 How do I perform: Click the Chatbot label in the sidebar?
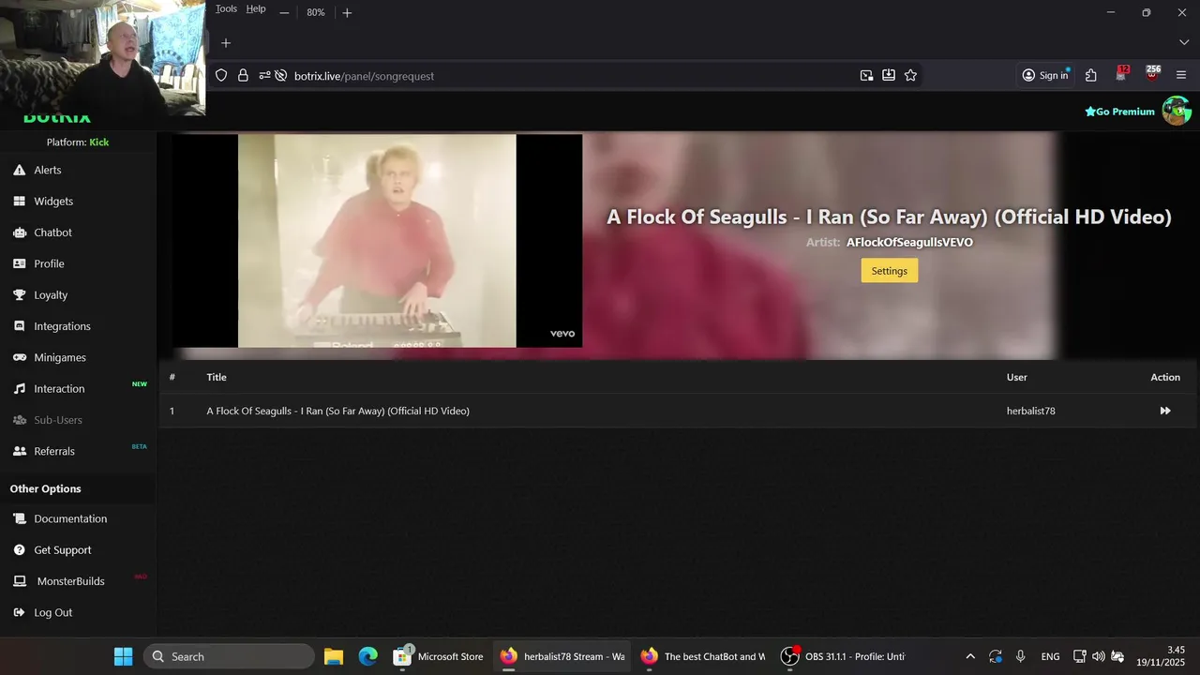tap(53, 232)
